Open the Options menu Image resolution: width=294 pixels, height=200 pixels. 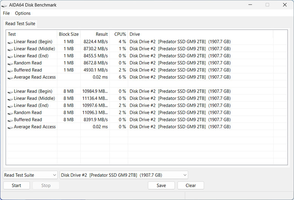[23, 13]
